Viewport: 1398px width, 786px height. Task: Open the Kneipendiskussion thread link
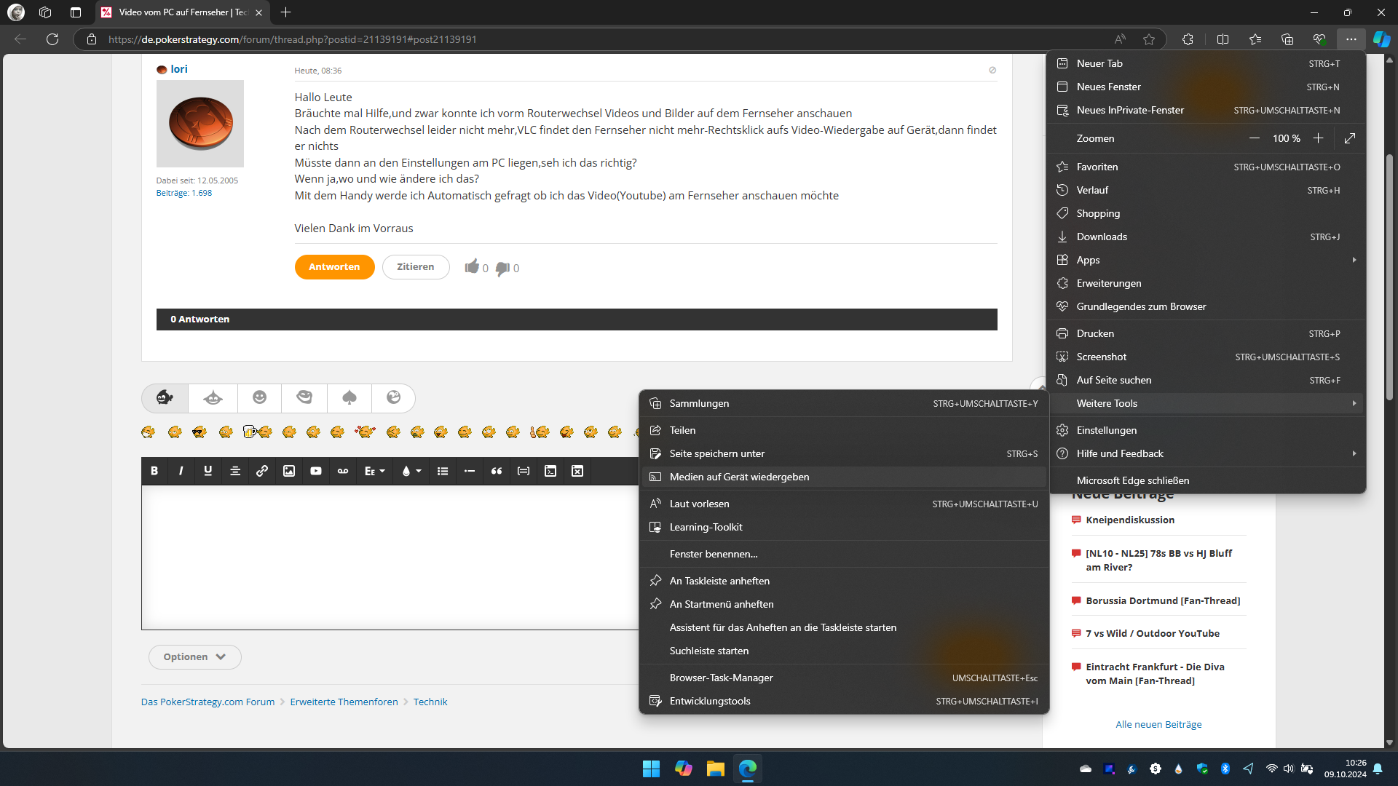tap(1130, 520)
